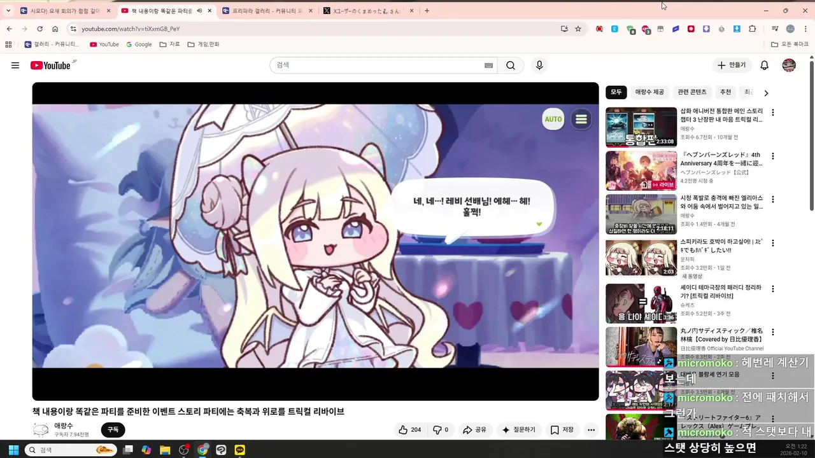Open options menu for 스피키라도 호박이 video
Viewport: 815px width, 458px height.
pyautogui.click(x=773, y=243)
